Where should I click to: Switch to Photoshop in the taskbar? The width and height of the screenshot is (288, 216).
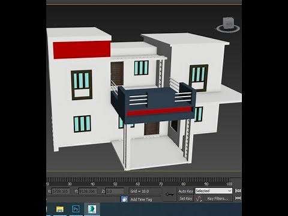click(76, 209)
